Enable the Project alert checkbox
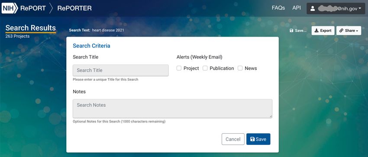The image size is (368, 157). tap(179, 68)
